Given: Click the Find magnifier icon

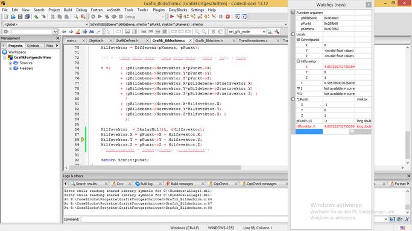Looking at the screenshot, I should pos(75,17).
